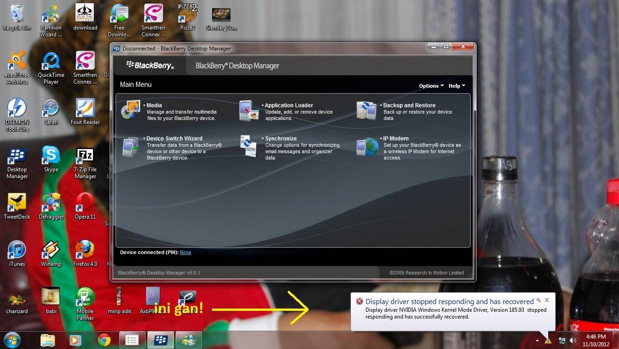619x349 pixels.
Task: Open the network tray icon
Action: point(562,340)
